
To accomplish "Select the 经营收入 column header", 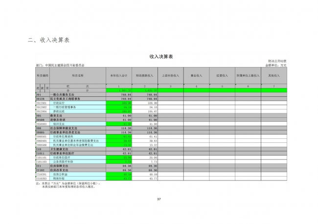I will 222,76.
